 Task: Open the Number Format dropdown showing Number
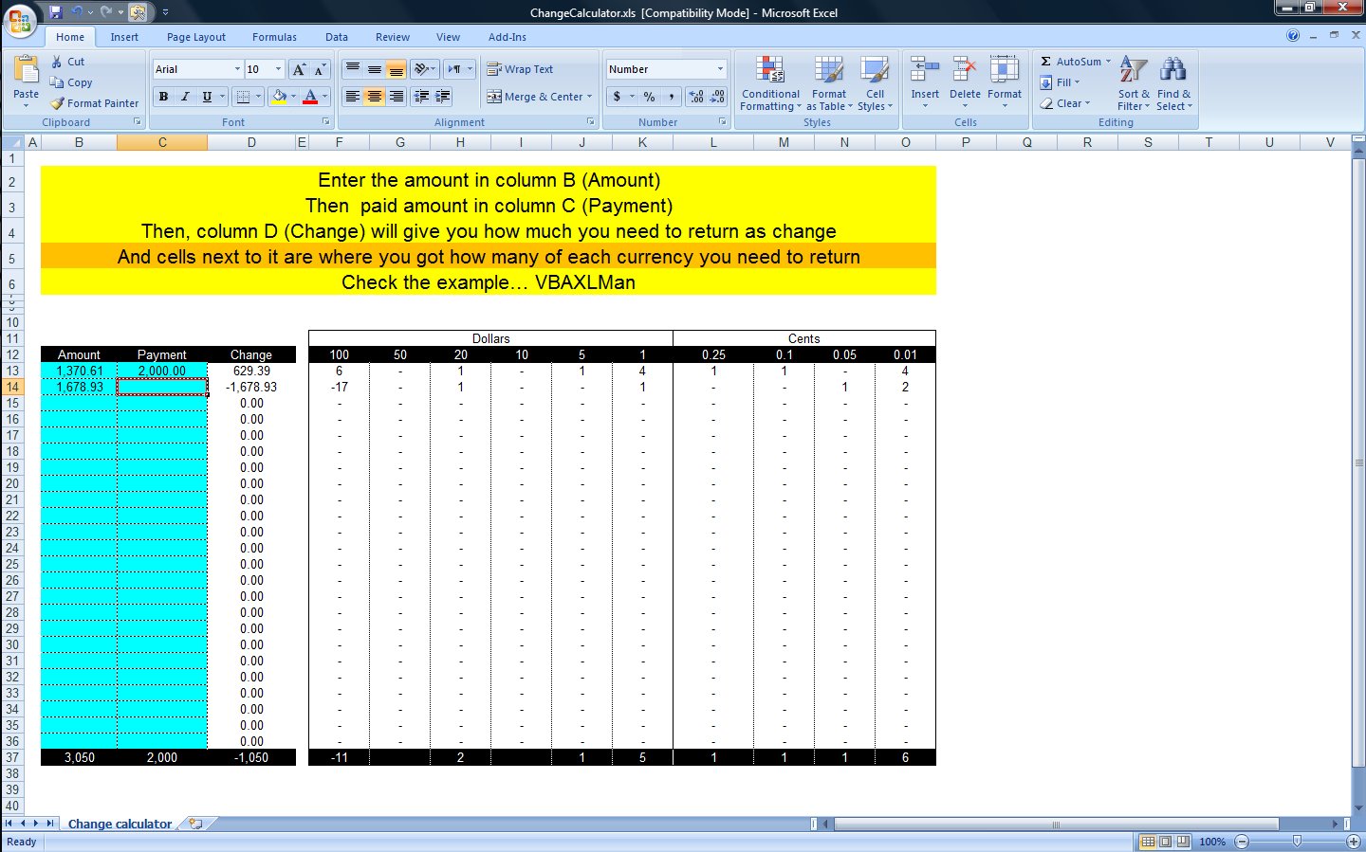coord(665,68)
